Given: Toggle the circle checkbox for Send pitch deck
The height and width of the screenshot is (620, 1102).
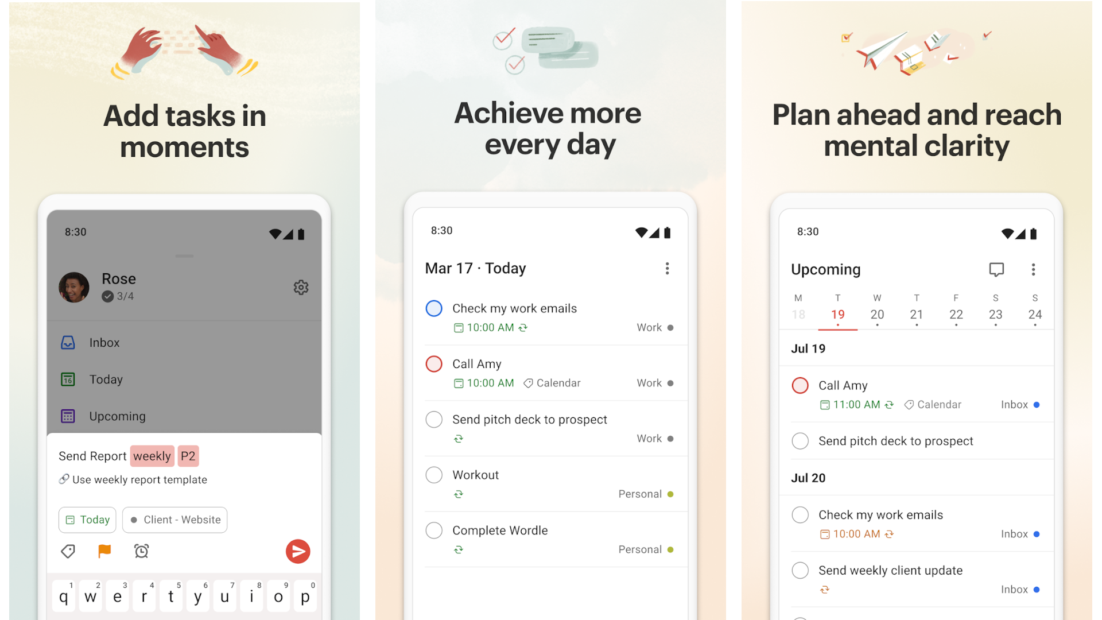Looking at the screenshot, I should point(434,418).
